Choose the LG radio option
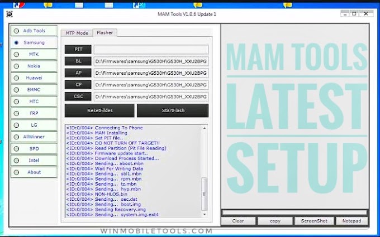380x237 pixels. pyautogui.click(x=34, y=125)
